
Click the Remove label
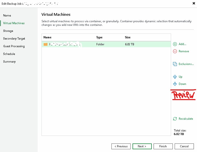coord(184,51)
